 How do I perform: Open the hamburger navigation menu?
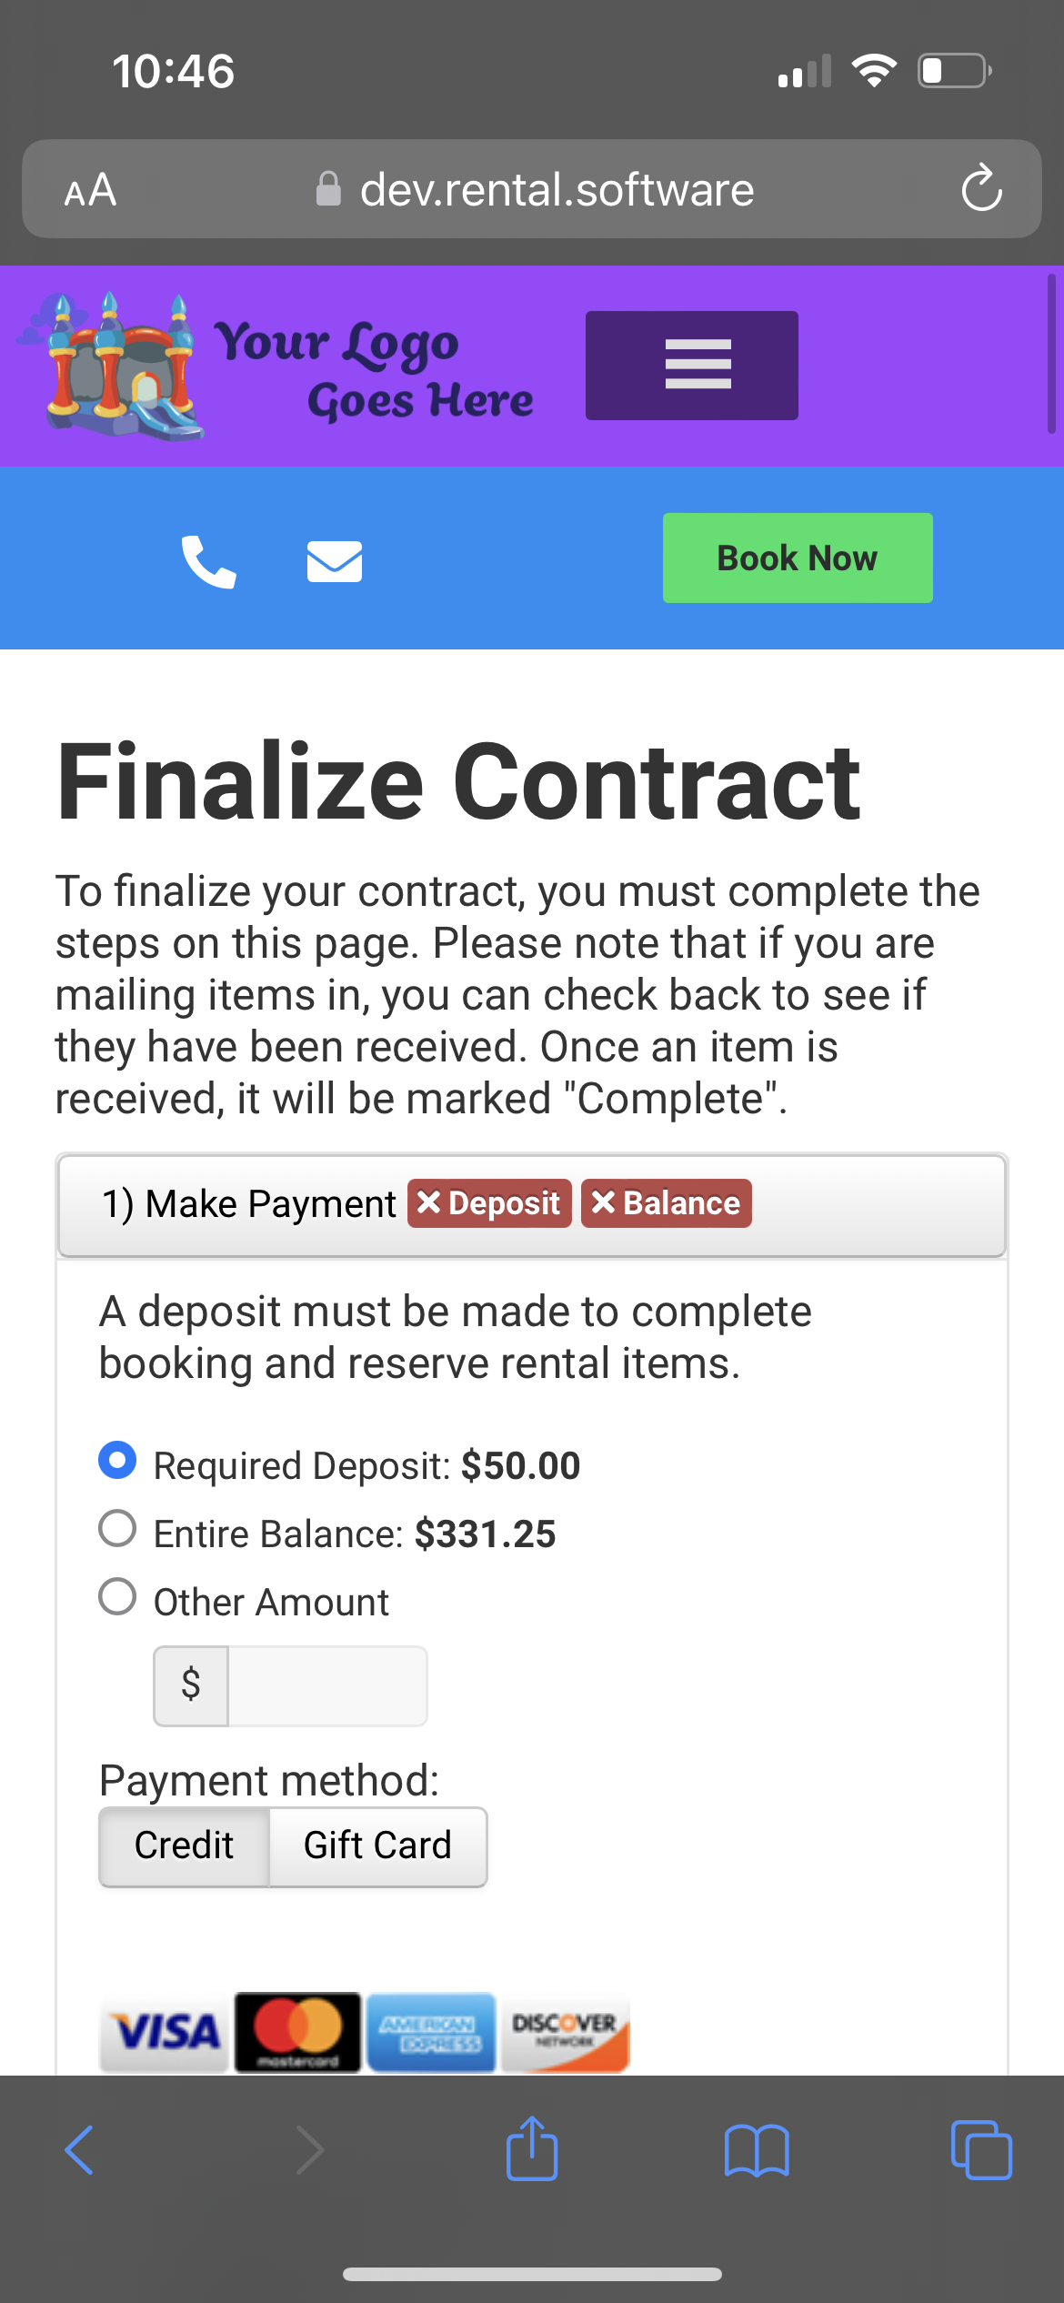point(691,366)
